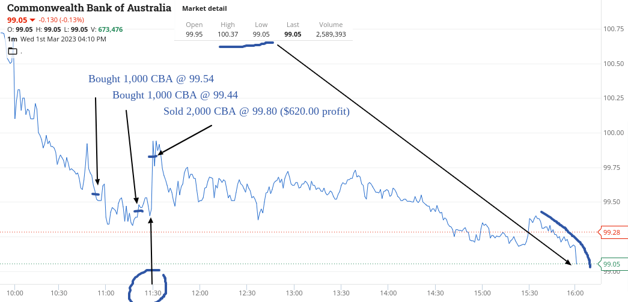Click the red down-triangle beside 99.05 price
Viewport: 628px width, 302px height.
click(32, 20)
